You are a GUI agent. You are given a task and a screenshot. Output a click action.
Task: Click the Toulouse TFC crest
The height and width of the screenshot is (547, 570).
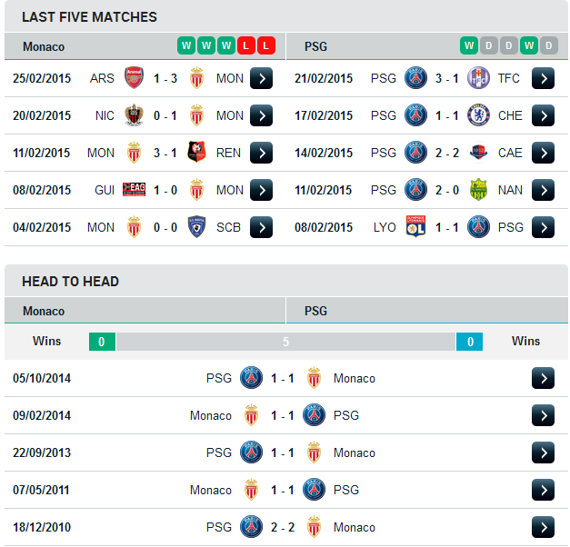478,78
